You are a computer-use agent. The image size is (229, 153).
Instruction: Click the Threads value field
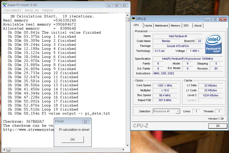[219, 111]
